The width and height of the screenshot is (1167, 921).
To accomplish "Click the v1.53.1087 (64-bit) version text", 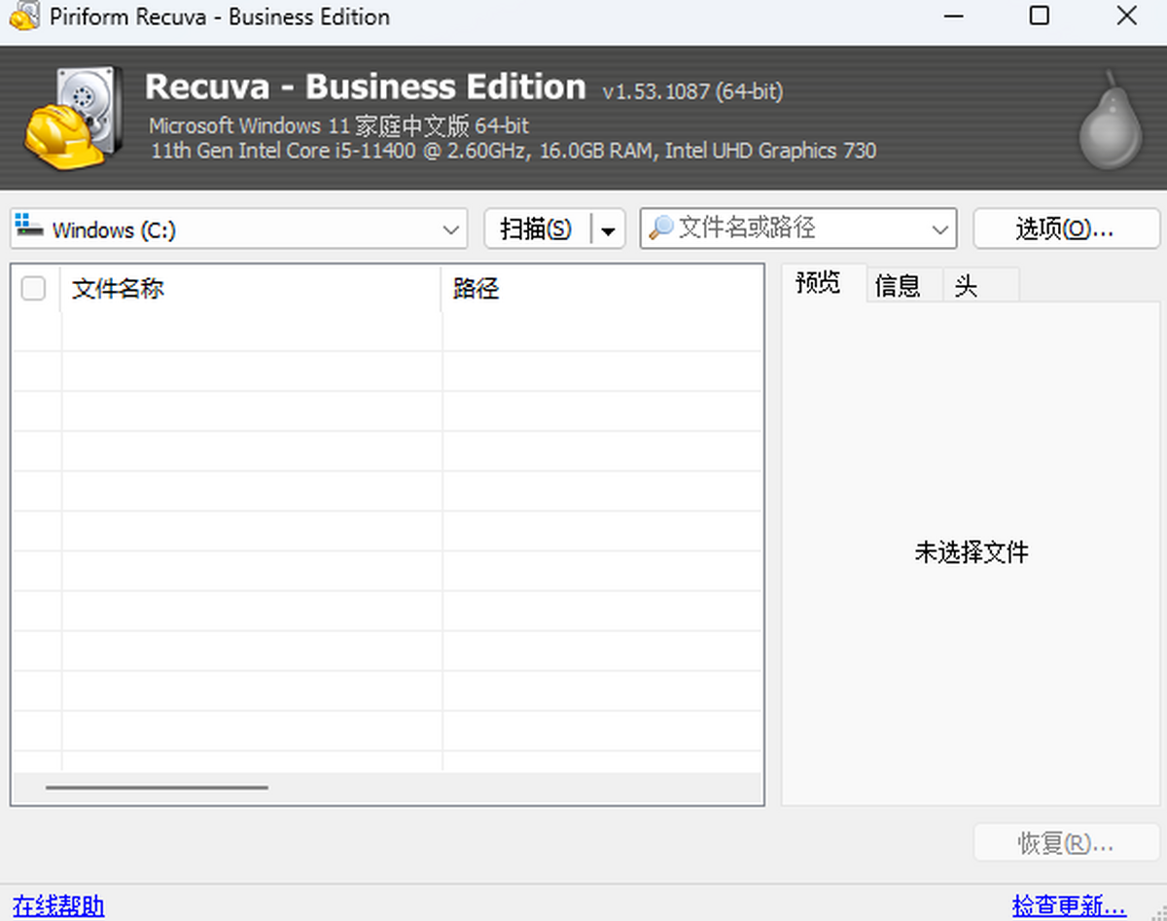I will 692,91.
